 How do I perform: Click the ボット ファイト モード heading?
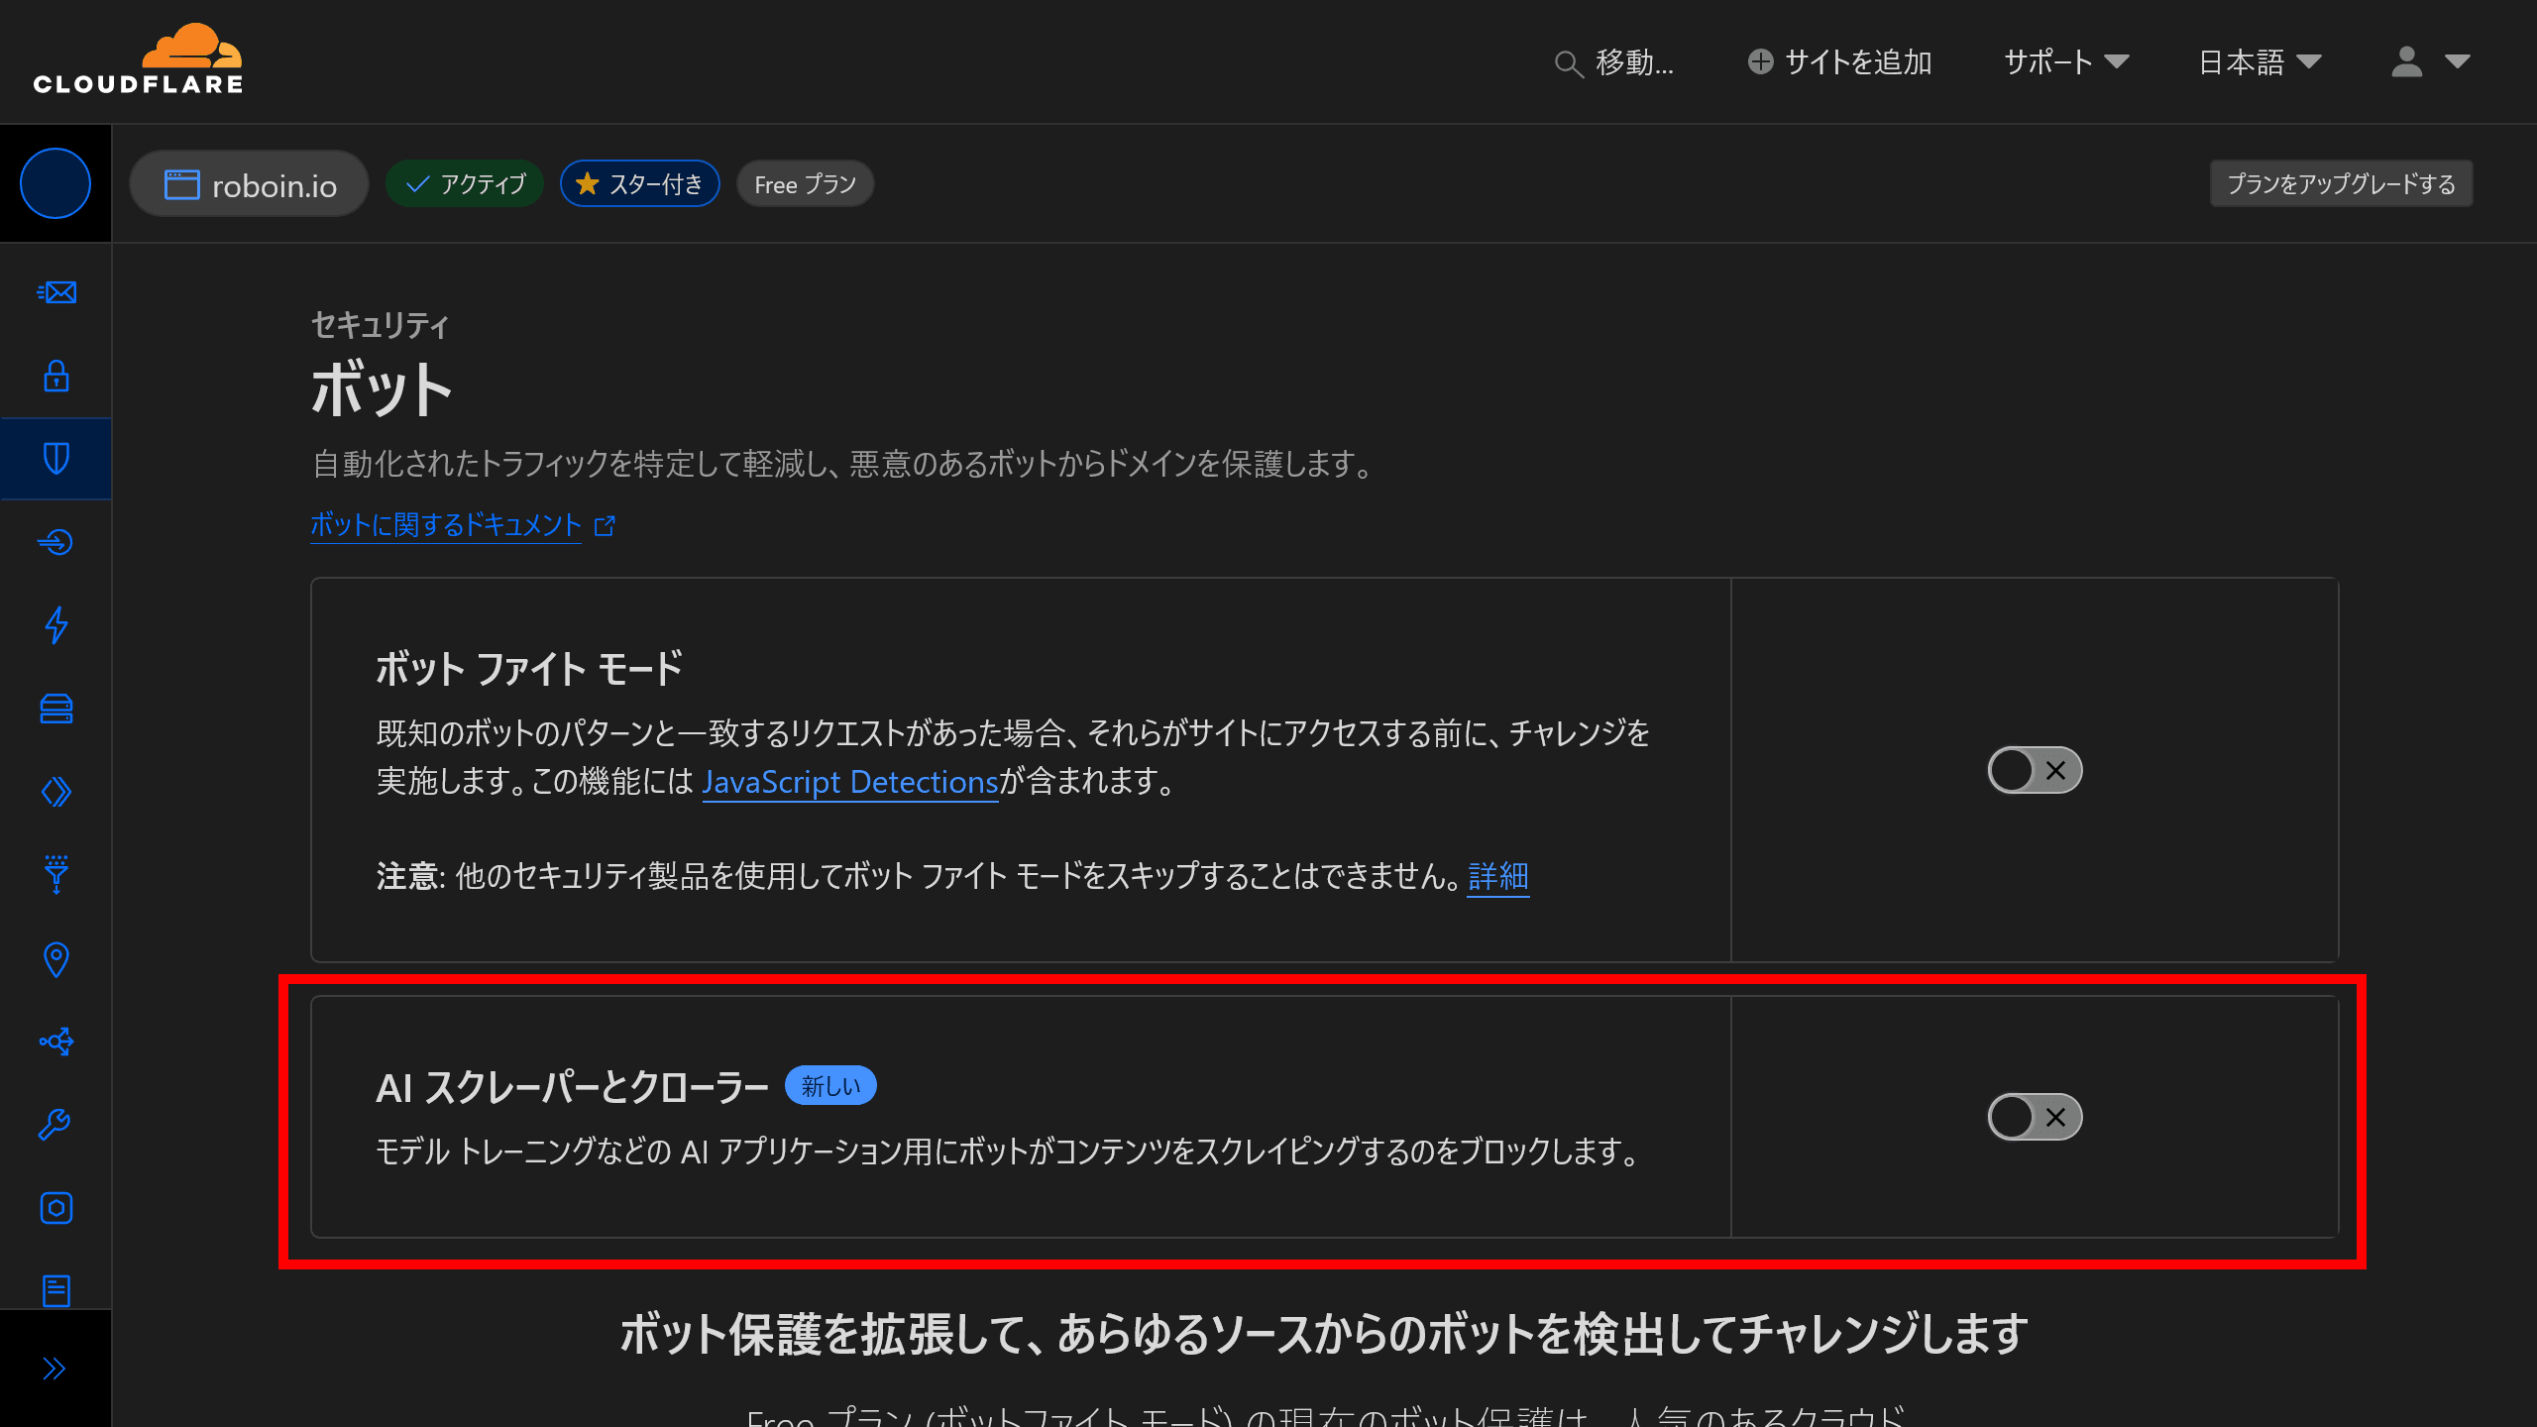pyautogui.click(x=529, y=669)
